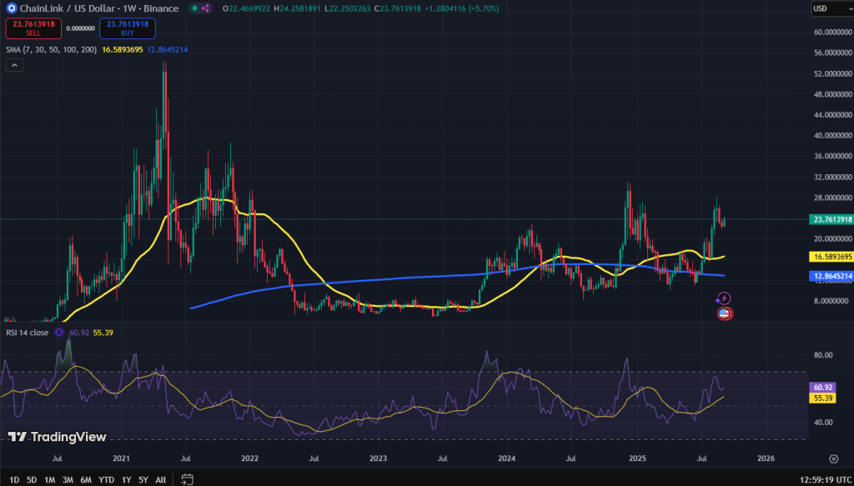The width and height of the screenshot is (854, 486).
Task: Click the TradingView logo watermark
Action: (58, 437)
